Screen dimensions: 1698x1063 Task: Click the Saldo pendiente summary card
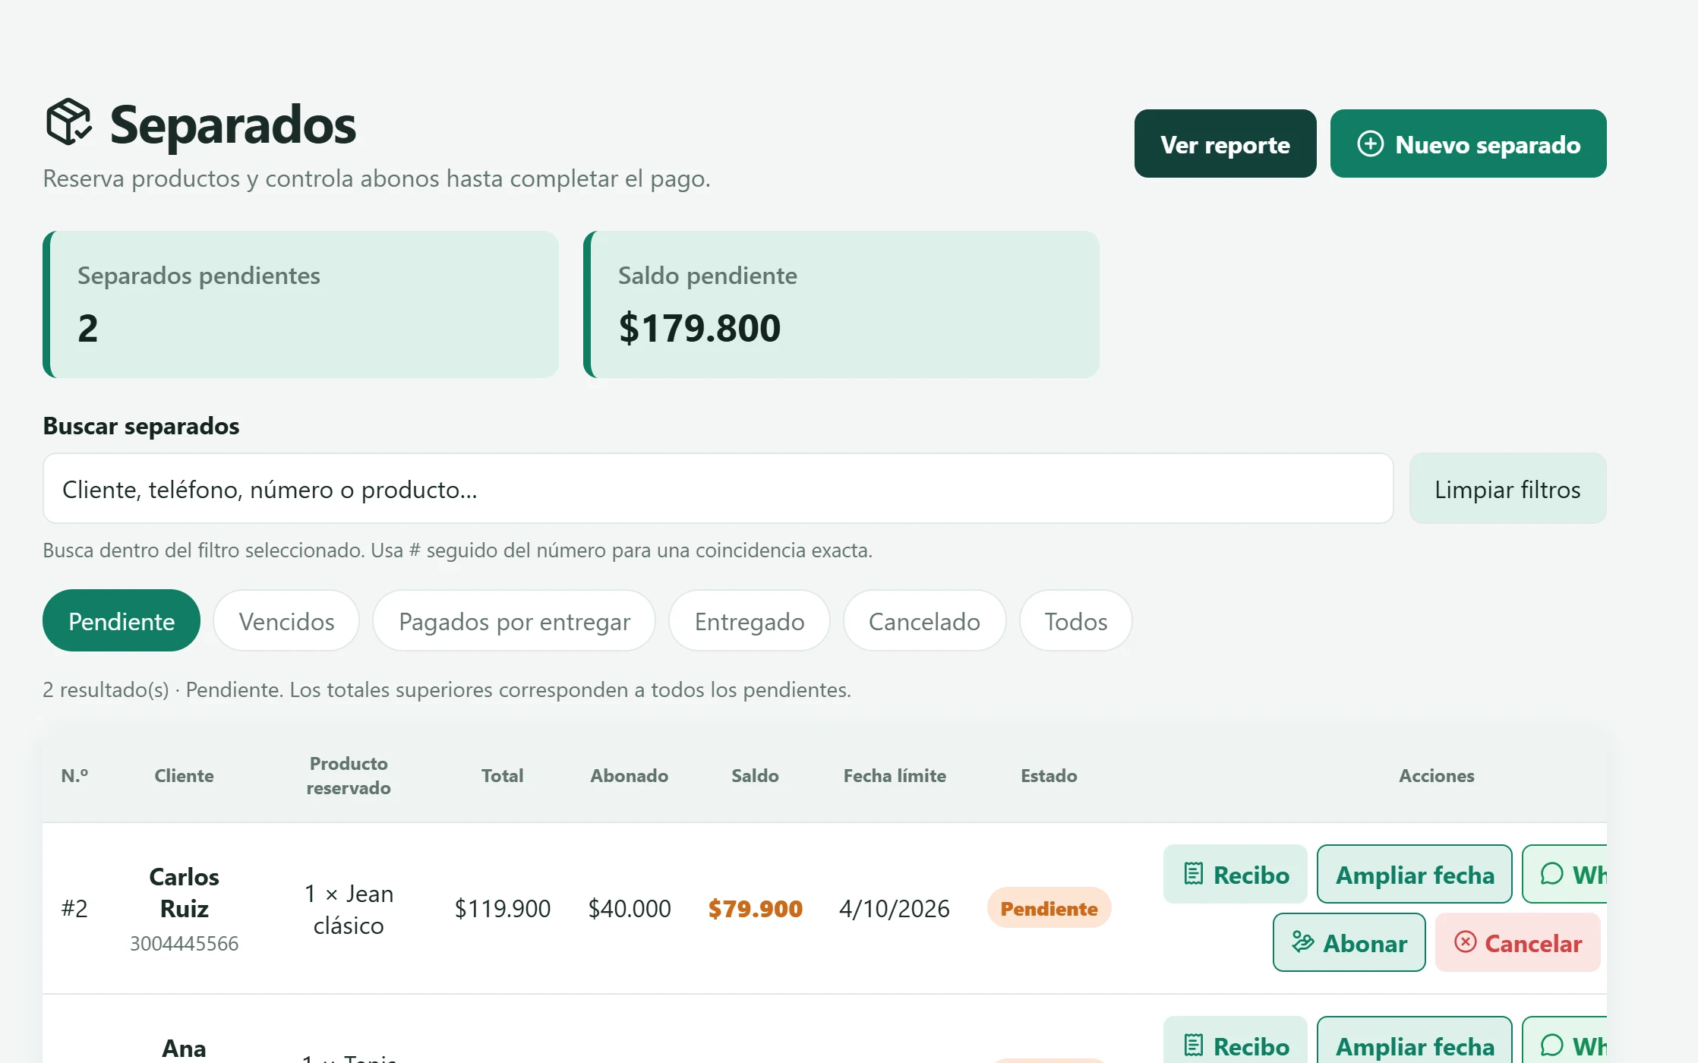click(x=841, y=304)
